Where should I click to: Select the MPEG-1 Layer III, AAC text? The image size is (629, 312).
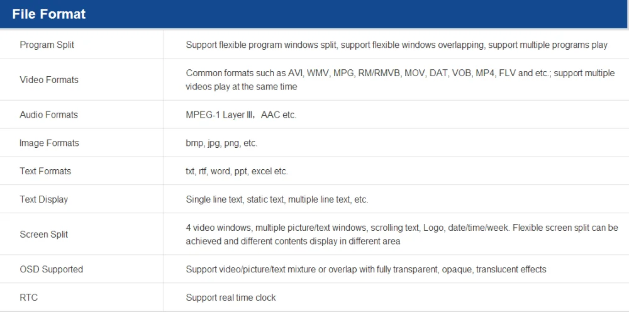pyautogui.click(x=241, y=114)
